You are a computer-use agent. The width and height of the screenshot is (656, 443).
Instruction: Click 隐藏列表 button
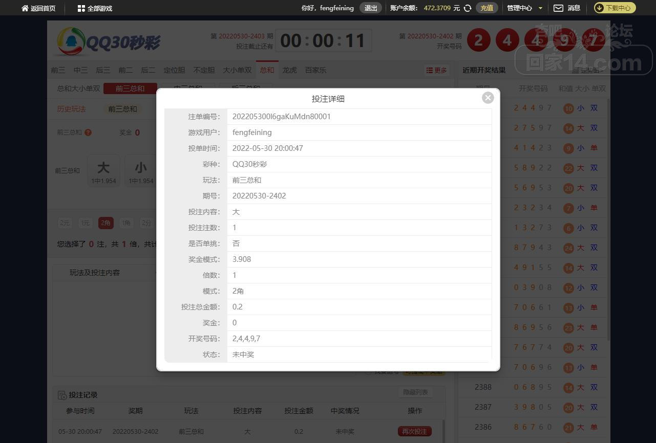coord(415,392)
